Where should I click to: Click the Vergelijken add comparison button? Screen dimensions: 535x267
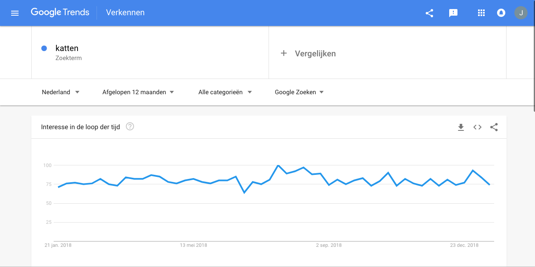click(x=308, y=53)
